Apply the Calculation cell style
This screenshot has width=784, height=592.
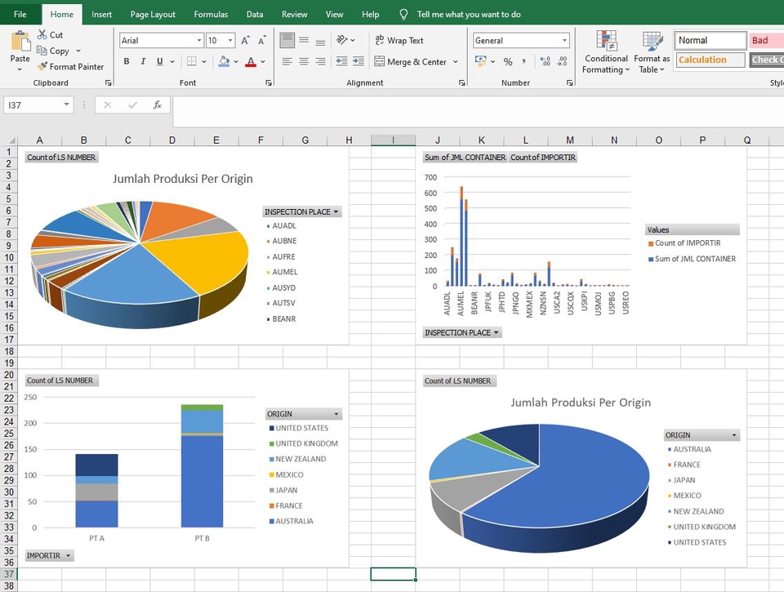[x=707, y=59]
